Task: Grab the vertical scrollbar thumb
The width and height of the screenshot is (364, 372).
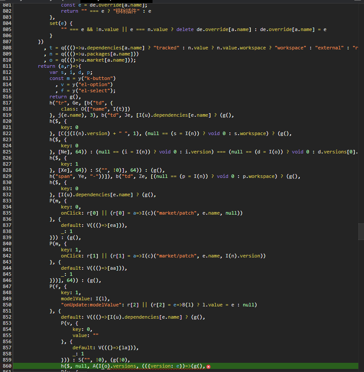Action: click(361, 232)
